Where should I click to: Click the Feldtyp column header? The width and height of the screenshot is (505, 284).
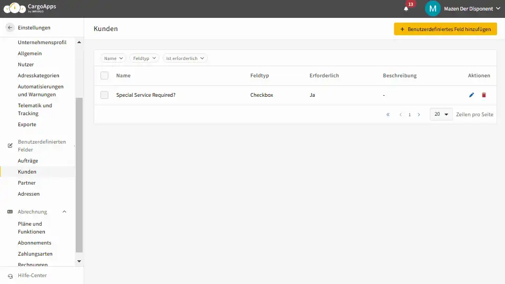pos(259,76)
